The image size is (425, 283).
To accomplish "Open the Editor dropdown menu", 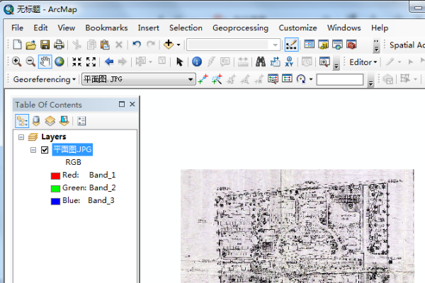I will (x=363, y=62).
